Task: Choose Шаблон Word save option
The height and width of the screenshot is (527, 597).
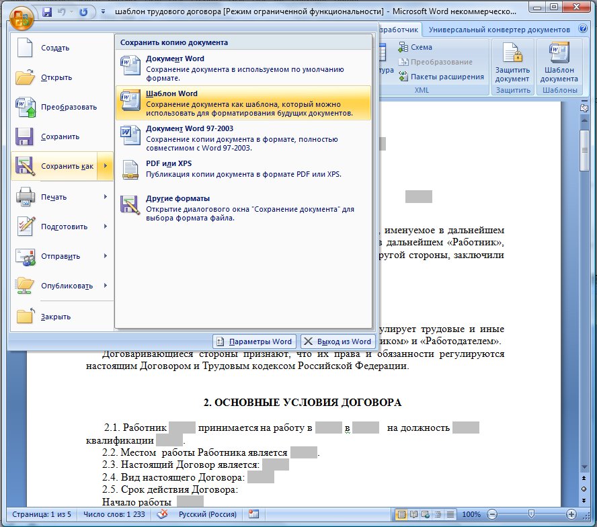Action: click(243, 103)
